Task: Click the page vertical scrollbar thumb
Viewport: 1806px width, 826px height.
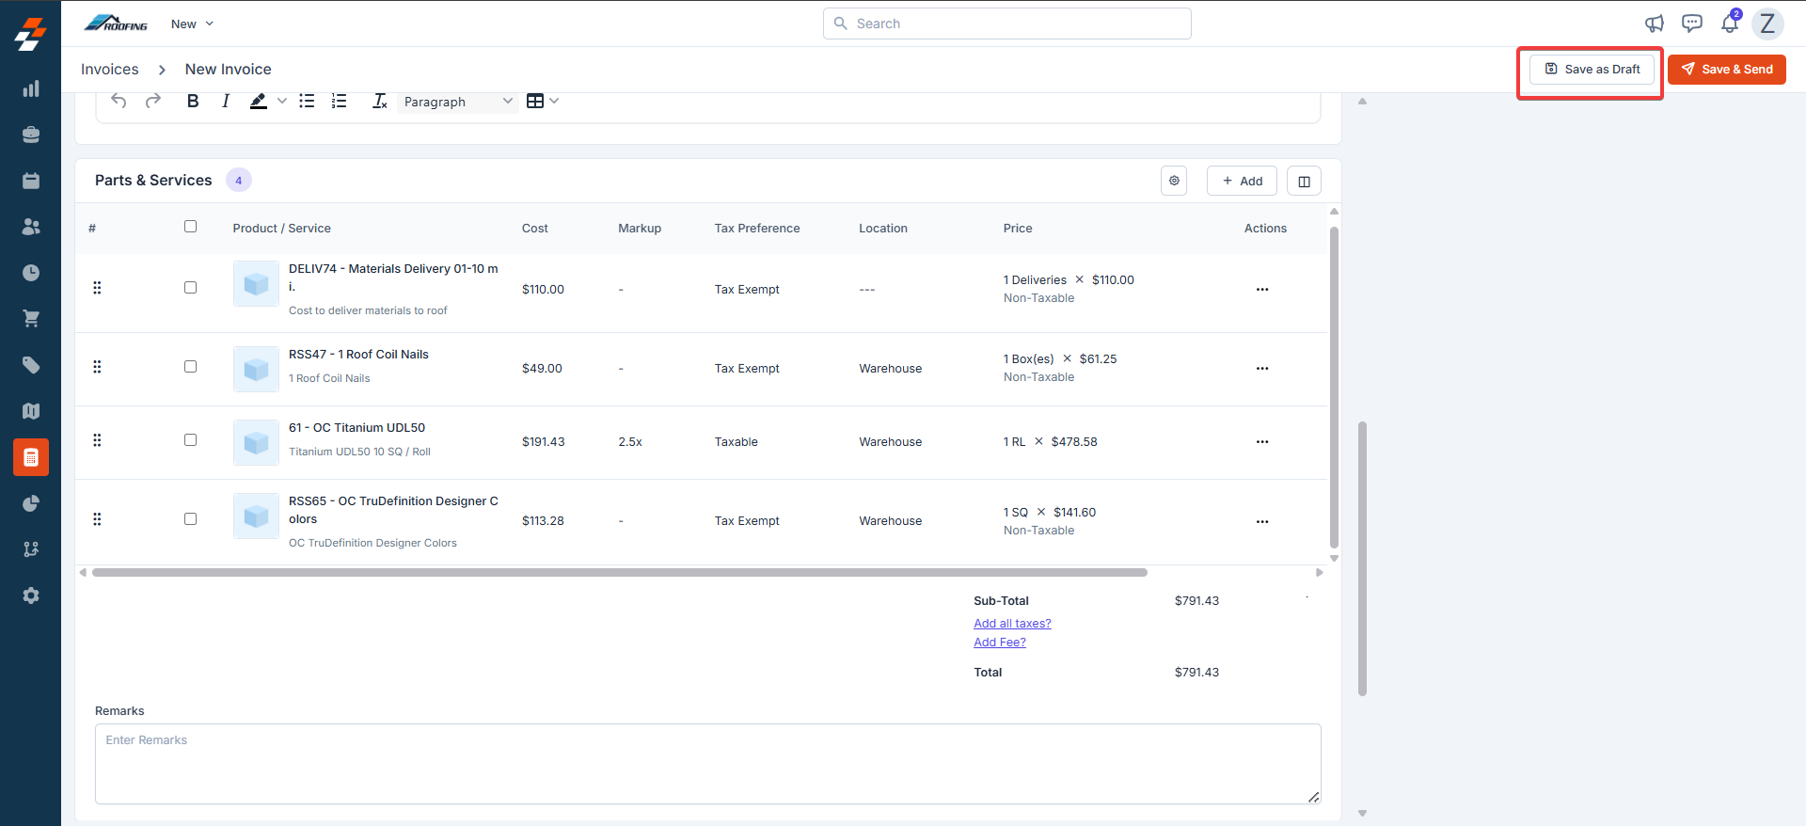Action: 1362,559
